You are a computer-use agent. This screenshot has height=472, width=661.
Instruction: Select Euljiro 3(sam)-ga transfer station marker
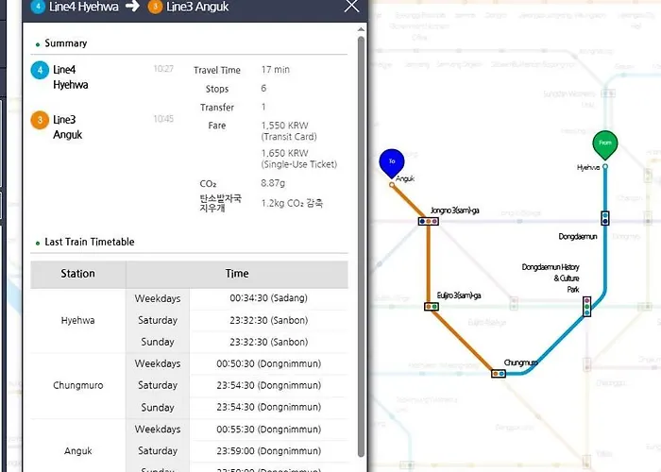[432, 307]
